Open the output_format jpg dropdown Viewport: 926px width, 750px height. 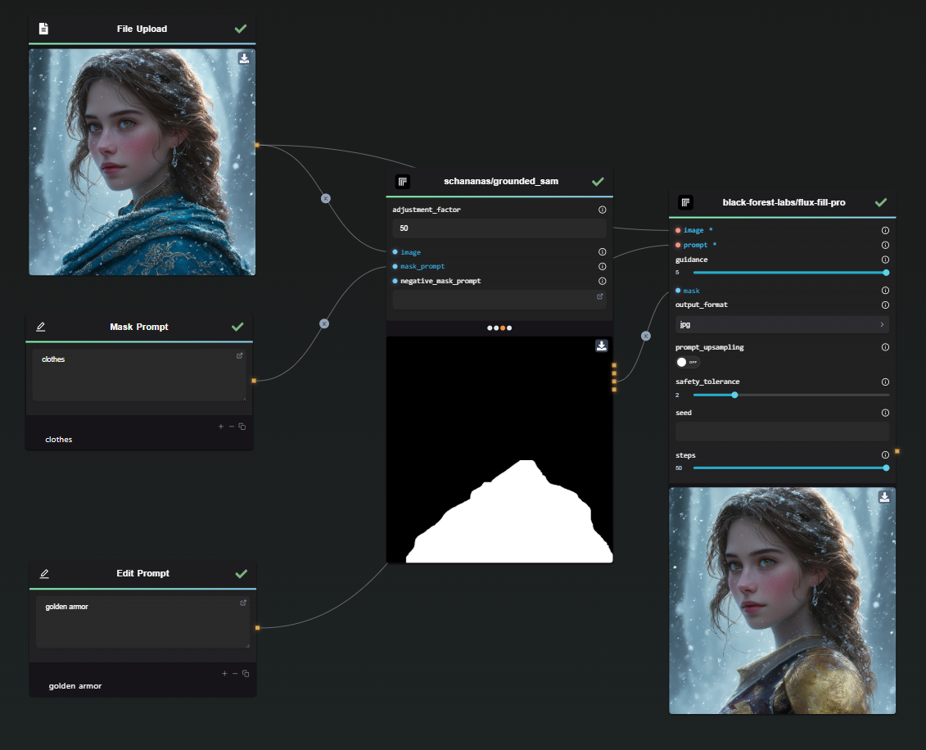782,324
